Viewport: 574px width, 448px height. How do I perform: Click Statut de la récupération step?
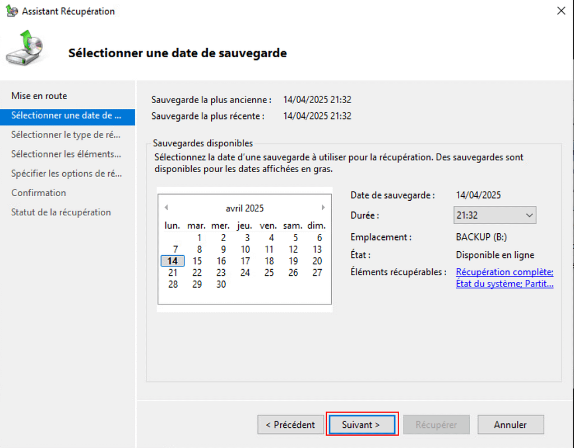pyautogui.click(x=61, y=212)
